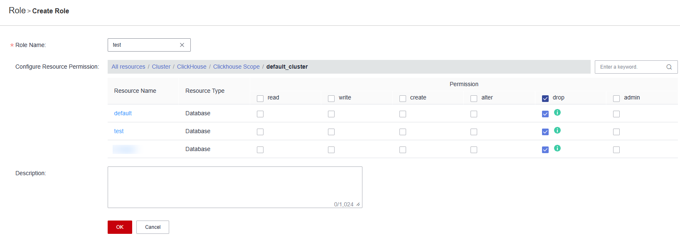Image resolution: width=680 pixels, height=238 pixels.
Task: Navigate to All resources breadcrumb
Action: tap(128, 67)
